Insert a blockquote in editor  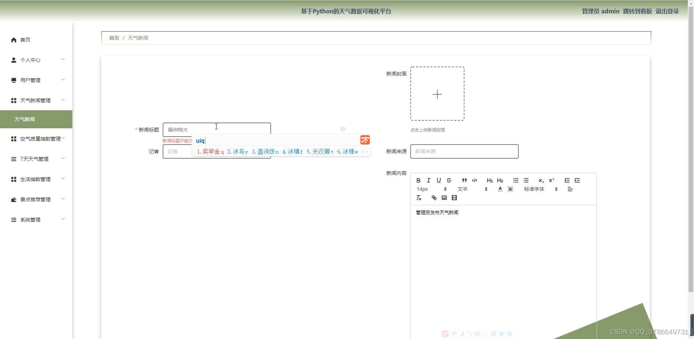coord(464,180)
